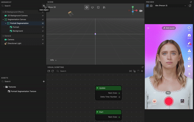194x122 pixels.
Task: Collapse the 2D Background Effects group
Action: pyautogui.click(x=3, y=12)
